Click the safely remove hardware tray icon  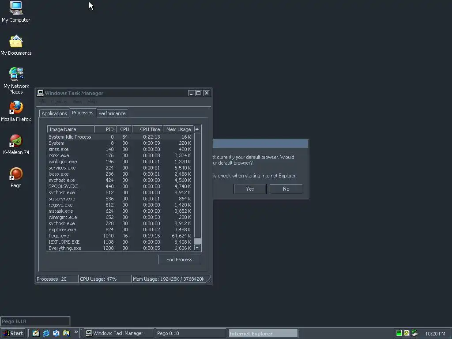point(414,333)
